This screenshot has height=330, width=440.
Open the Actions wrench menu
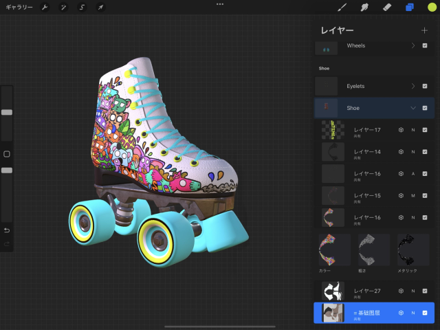point(45,7)
